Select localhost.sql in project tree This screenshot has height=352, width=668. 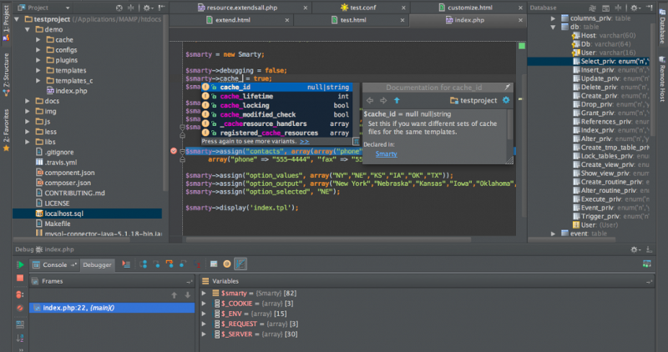pos(87,214)
